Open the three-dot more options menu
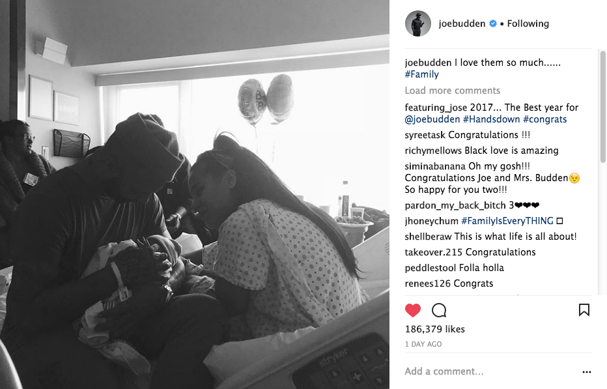 point(586,372)
